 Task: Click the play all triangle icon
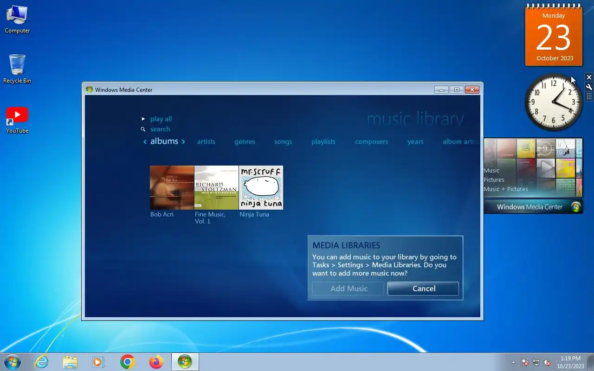(x=143, y=119)
